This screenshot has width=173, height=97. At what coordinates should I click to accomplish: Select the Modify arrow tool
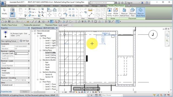pyautogui.click(x=4, y=11)
